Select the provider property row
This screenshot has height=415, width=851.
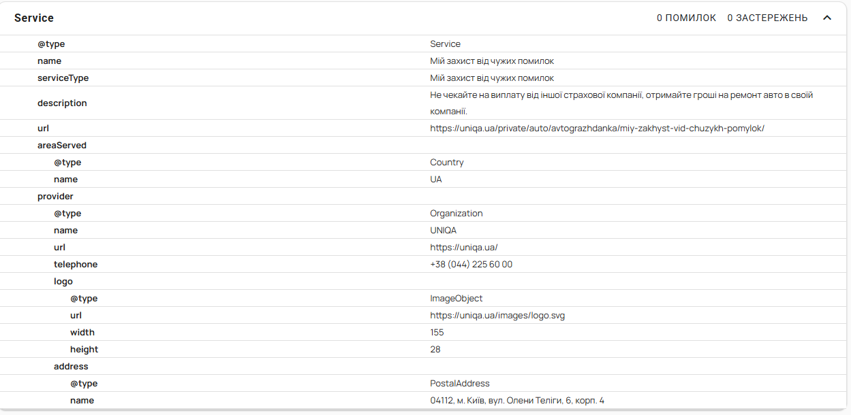point(55,196)
